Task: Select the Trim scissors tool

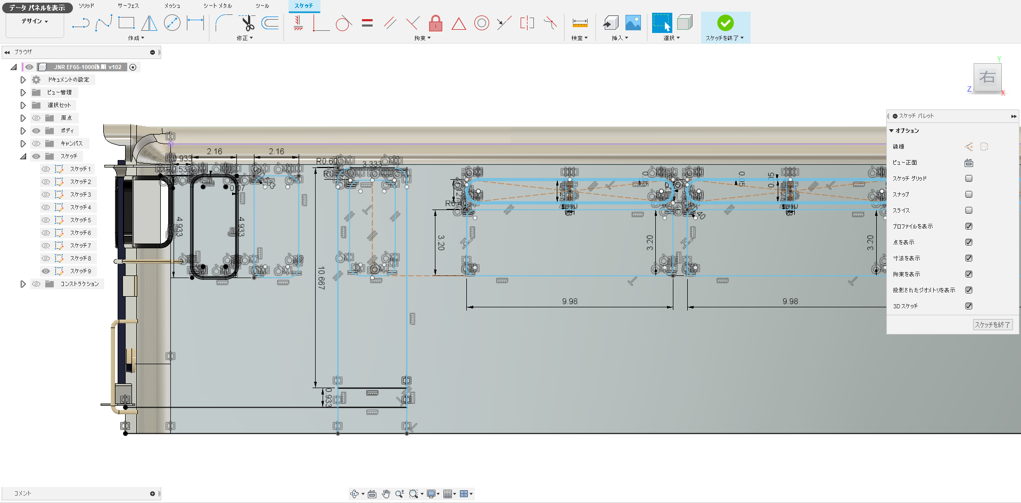Action: coord(247,23)
